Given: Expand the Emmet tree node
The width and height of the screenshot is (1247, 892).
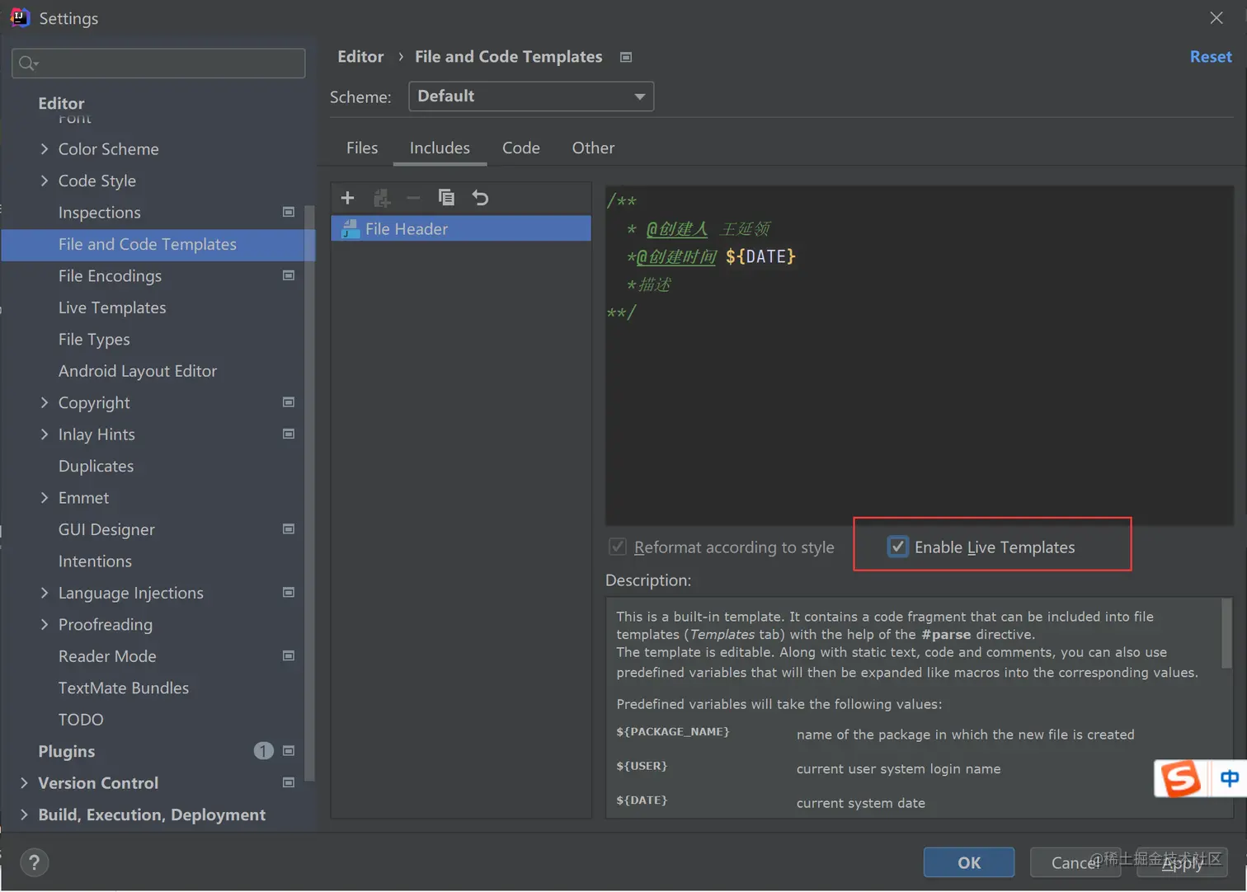Looking at the screenshot, I should tap(45, 498).
